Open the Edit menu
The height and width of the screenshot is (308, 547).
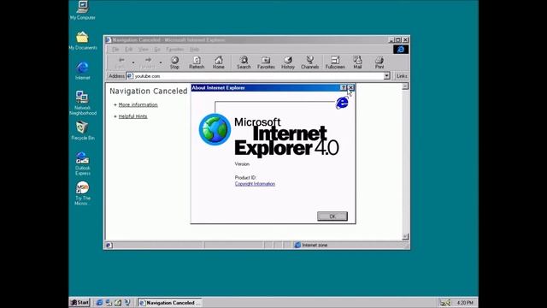(129, 50)
